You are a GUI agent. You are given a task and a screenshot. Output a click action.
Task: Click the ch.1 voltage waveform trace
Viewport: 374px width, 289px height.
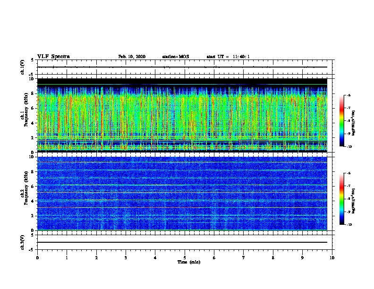[182, 67]
